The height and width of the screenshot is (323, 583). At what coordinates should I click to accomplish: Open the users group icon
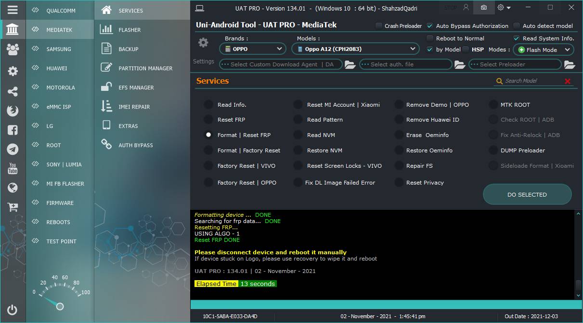pyautogui.click(x=13, y=49)
